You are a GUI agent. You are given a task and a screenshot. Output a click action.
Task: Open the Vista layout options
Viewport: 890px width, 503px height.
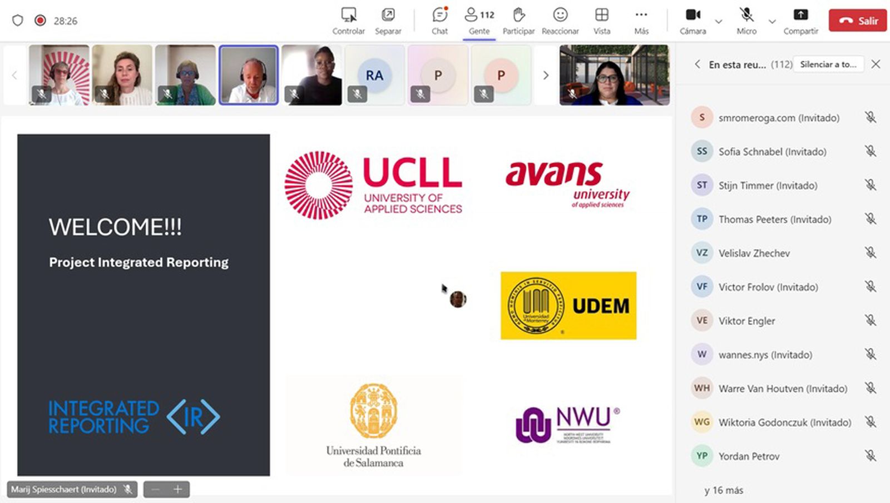coord(601,15)
